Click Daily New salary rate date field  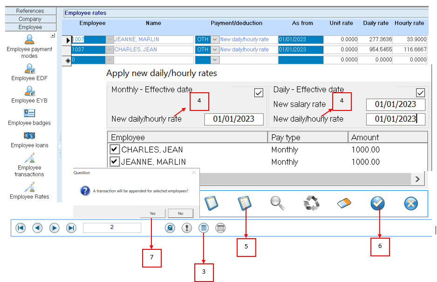coord(396,104)
